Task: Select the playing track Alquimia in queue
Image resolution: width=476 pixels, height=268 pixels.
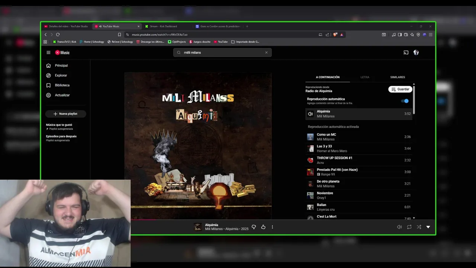Action: [x=359, y=114]
